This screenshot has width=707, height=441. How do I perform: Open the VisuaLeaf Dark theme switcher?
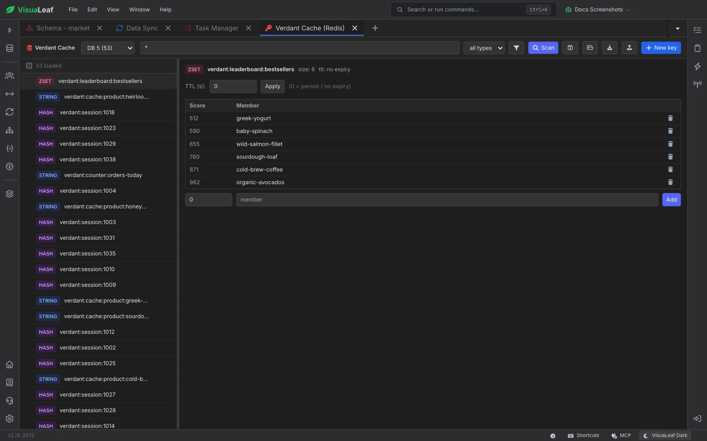[665, 435]
